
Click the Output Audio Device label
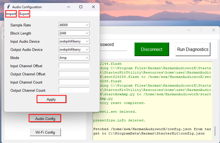(x=26, y=50)
